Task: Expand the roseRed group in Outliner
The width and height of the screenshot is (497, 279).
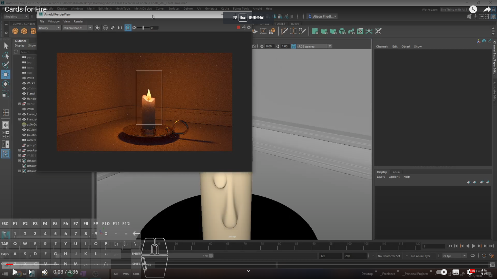Action: click(20, 151)
